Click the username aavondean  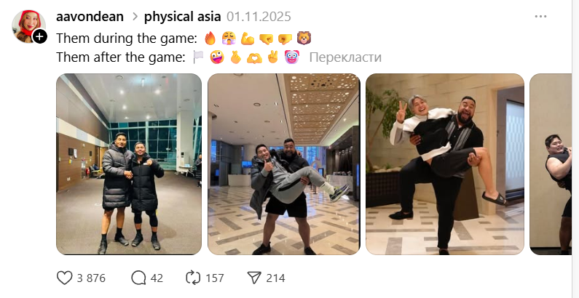click(90, 17)
